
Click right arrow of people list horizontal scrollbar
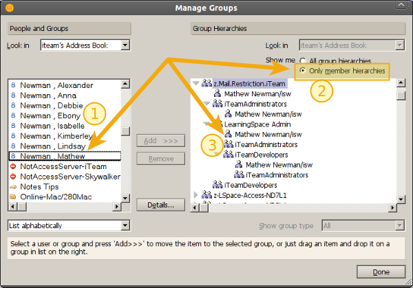[117, 207]
